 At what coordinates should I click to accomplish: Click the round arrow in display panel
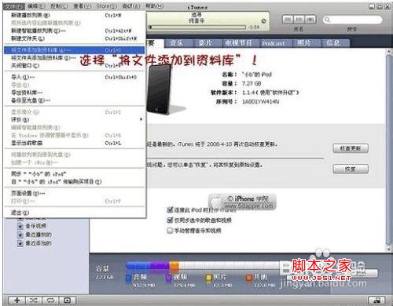264,21
